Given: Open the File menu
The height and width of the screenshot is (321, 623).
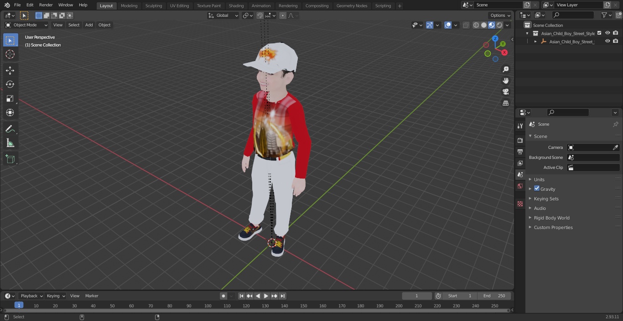Looking at the screenshot, I should (x=17, y=5).
